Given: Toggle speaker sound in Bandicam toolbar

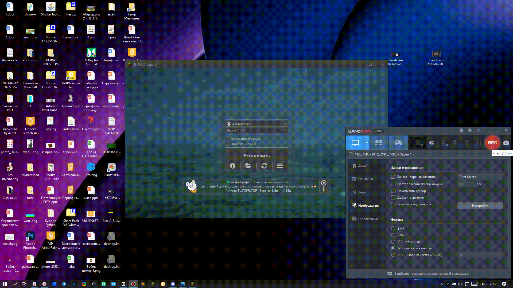Looking at the screenshot, I should tap(432, 143).
